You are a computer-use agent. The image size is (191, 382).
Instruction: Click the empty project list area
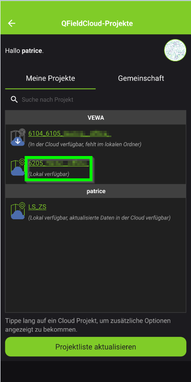pyautogui.click(x=96, y=267)
